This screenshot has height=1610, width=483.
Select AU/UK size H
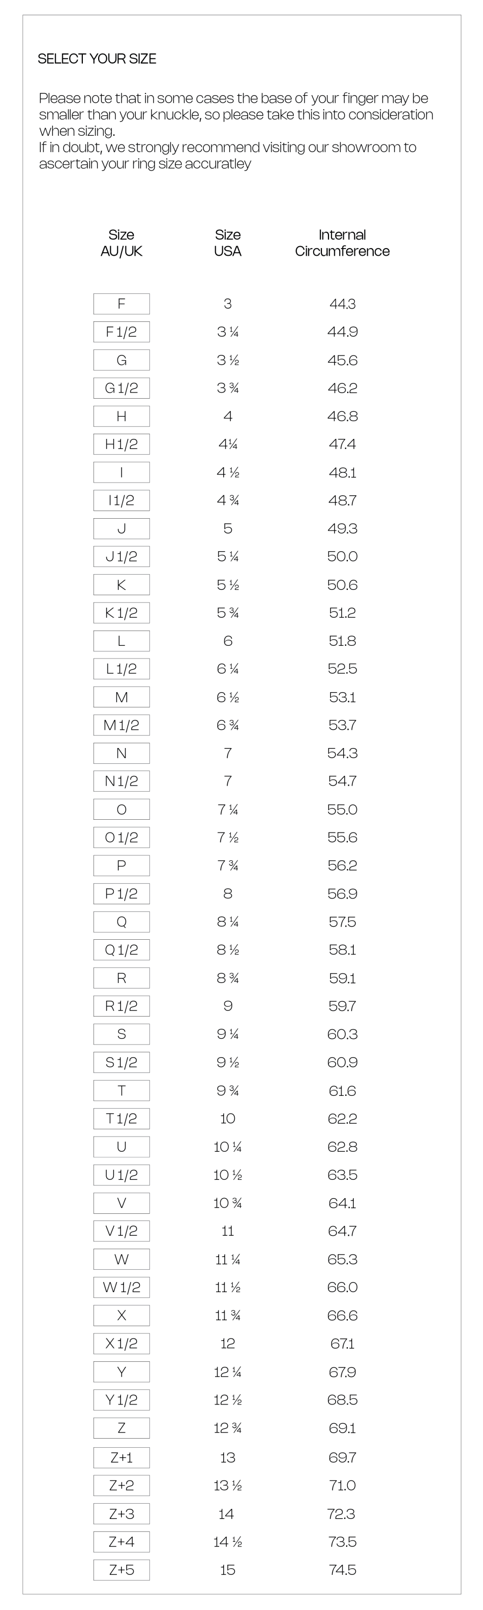tap(121, 416)
